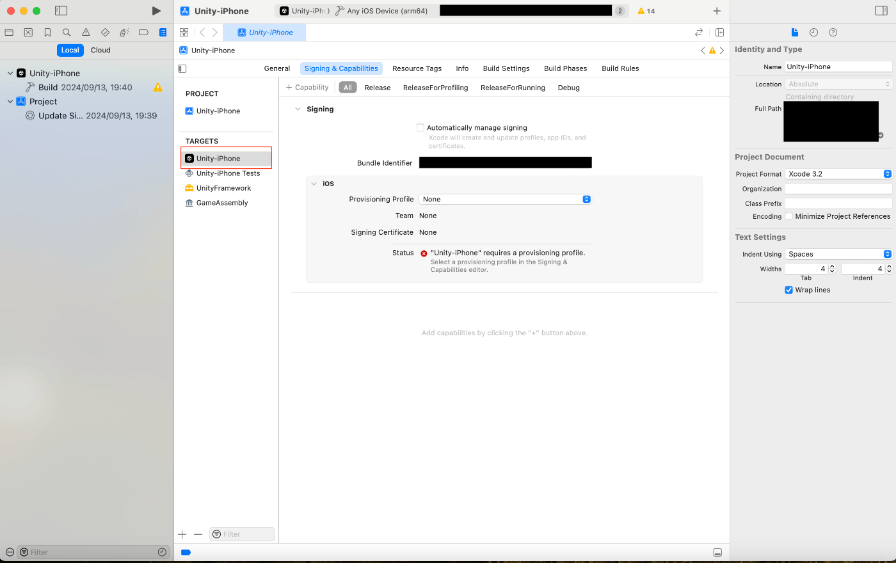Open the Info tab

click(x=462, y=68)
